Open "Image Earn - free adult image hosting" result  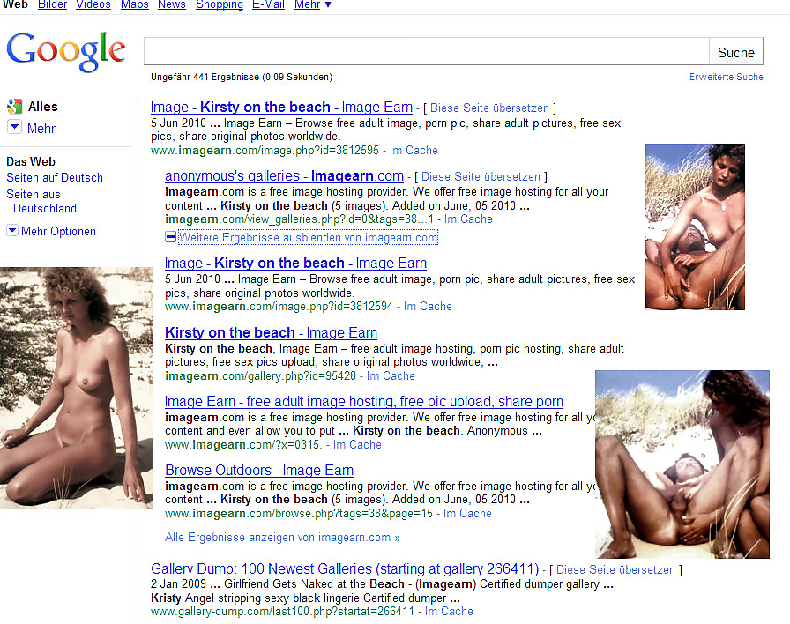(364, 401)
